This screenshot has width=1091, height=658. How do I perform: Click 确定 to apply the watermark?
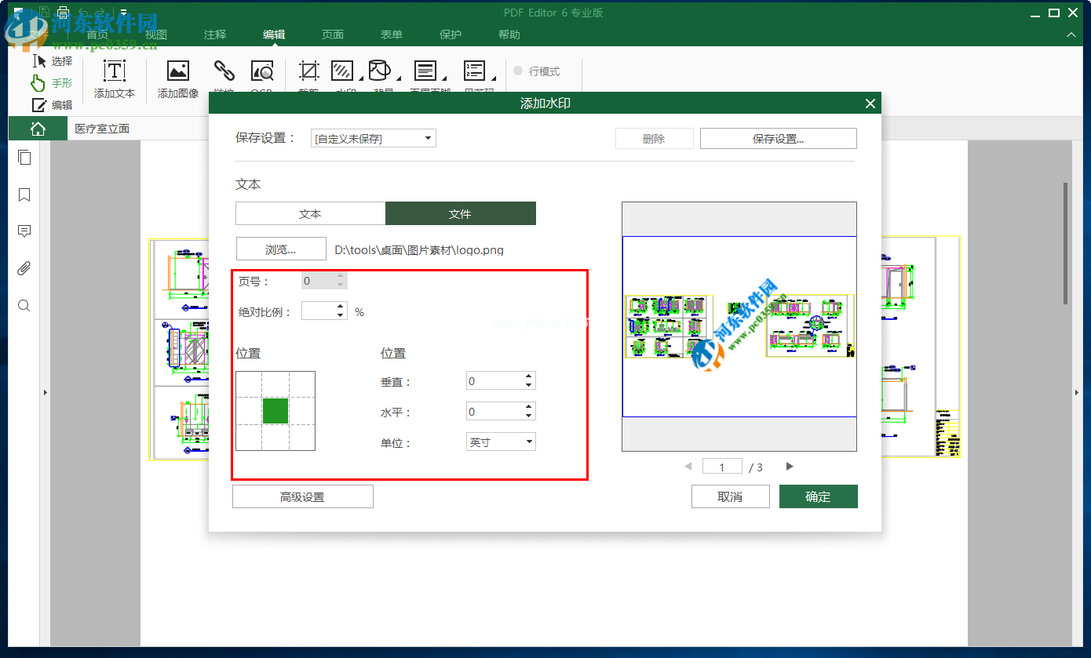click(x=818, y=496)
